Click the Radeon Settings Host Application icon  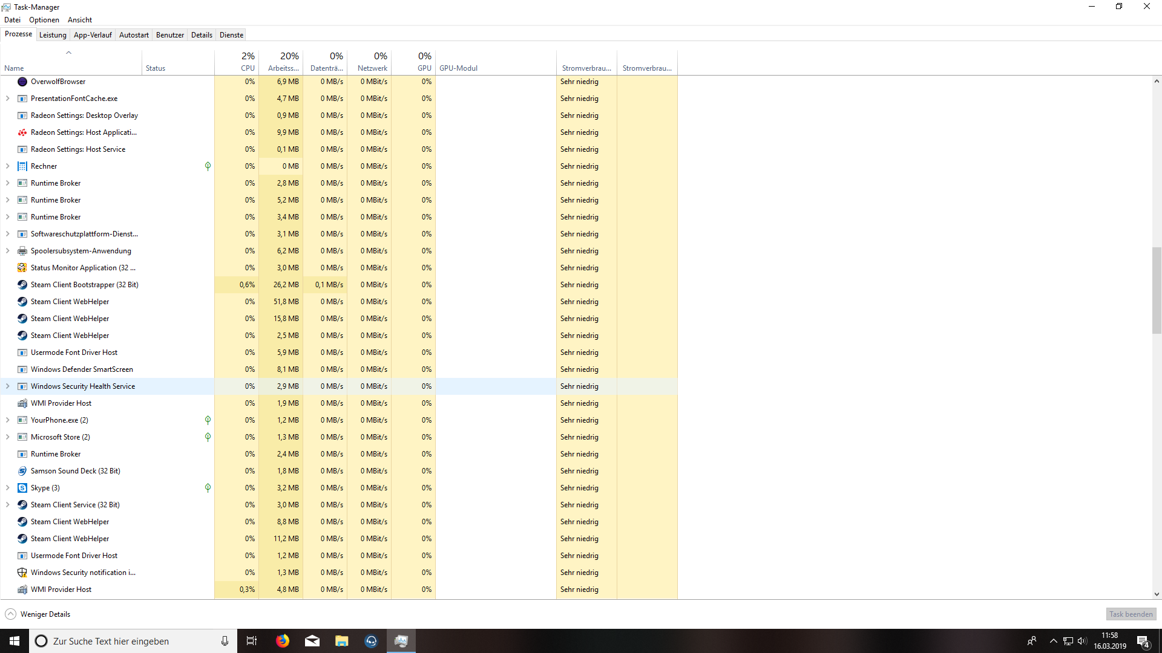[x=22, y=132]
